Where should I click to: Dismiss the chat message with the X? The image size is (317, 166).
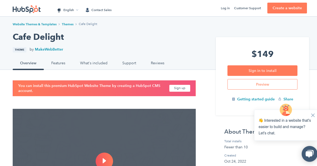pyautogui.click(x=313, y=115)
